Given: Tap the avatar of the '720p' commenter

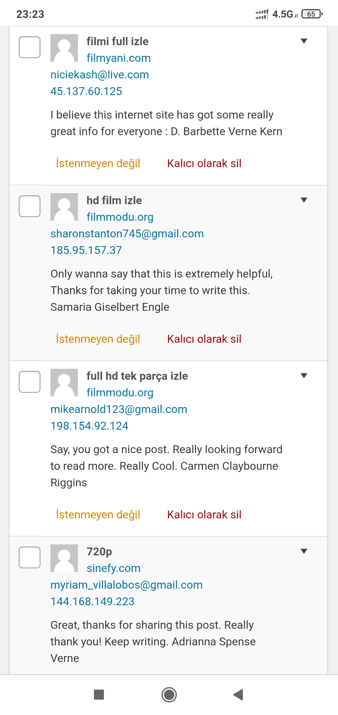Looking at the screenshot, I should (64, 558).
